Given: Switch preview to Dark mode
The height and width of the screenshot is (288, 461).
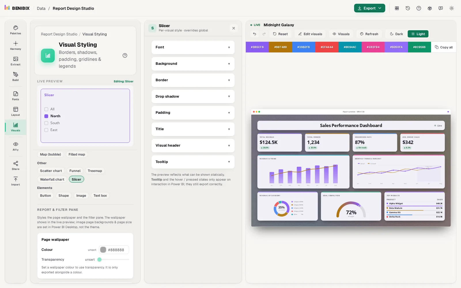Looking at the screenshot, I should coord(396,34).
